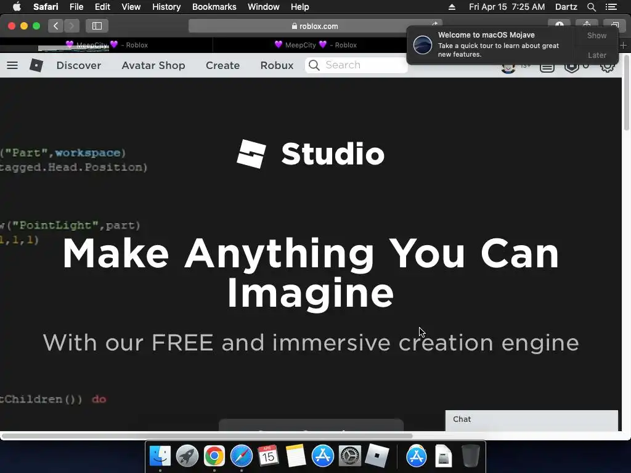The image size is (631, 473).
Task: Open the Create link in Roblox navbar
Action: [222, 65]
